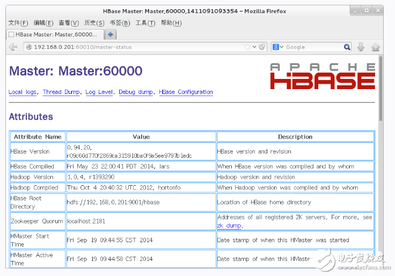Bookmark this page with the star icon
Image resolution: width=395 pixels, height=276 pixels.
pyautogui.click(x=247, y=47)
